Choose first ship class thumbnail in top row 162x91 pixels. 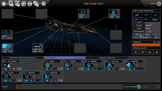coord(137,15)
